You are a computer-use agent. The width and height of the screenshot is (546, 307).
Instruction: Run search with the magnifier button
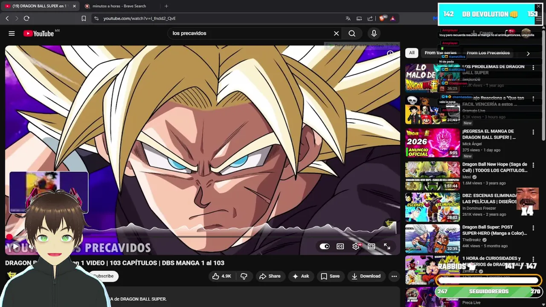click(x=352, y=33)
